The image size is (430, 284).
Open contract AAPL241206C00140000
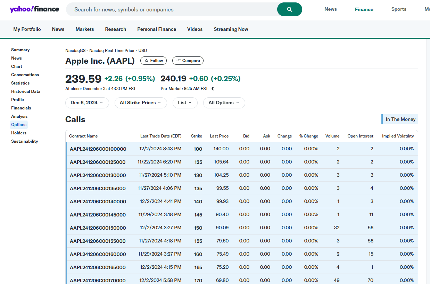coord(98,202)
